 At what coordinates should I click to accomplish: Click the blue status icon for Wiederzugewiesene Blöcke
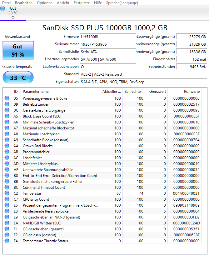[x=7, y=98]
